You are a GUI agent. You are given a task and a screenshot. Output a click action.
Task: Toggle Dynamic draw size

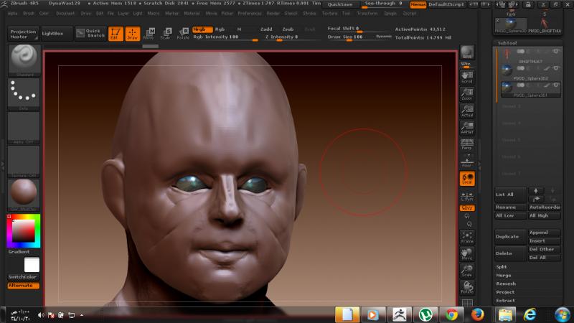(384, 37)
